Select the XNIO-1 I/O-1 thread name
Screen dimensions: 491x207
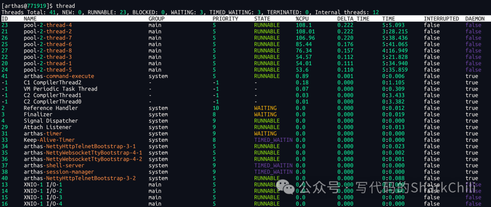point(43,184)
